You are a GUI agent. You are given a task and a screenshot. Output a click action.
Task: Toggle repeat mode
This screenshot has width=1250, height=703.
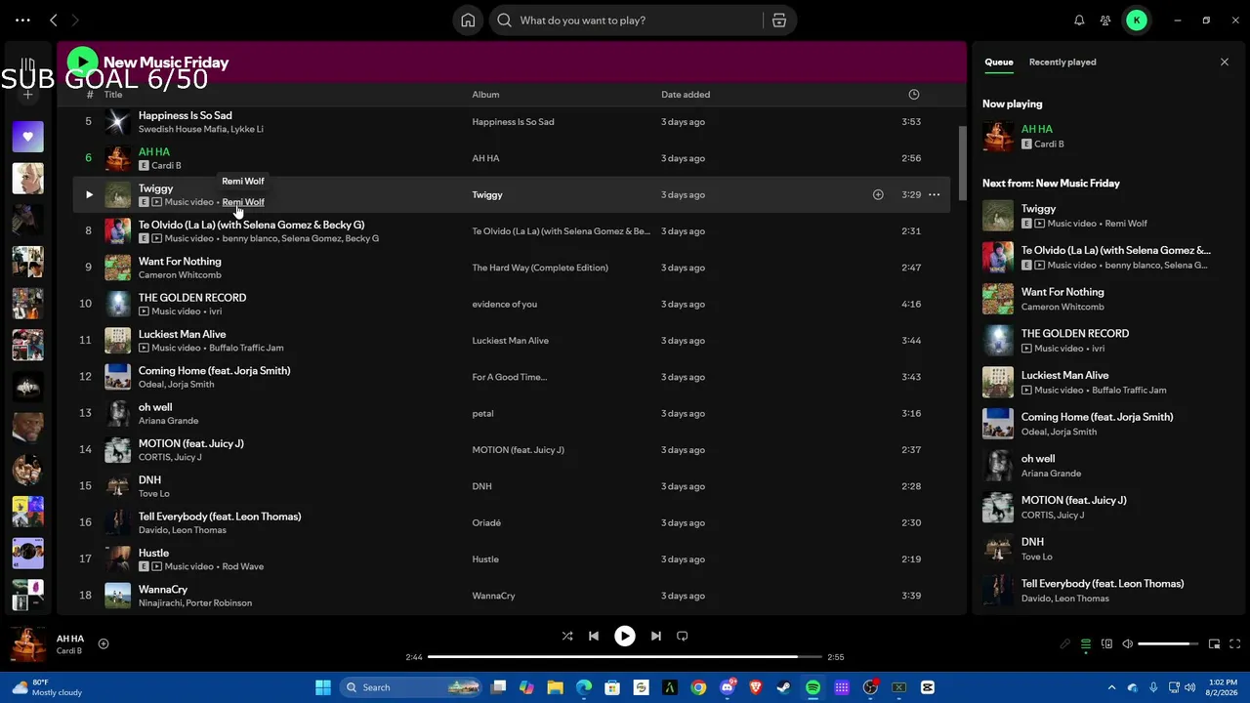[x=683, y=636]
